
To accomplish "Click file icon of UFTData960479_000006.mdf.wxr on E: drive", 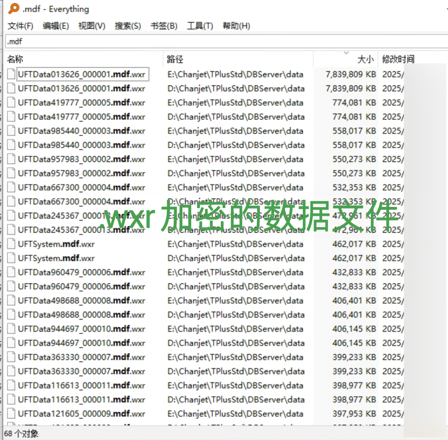I will point(11,272).
